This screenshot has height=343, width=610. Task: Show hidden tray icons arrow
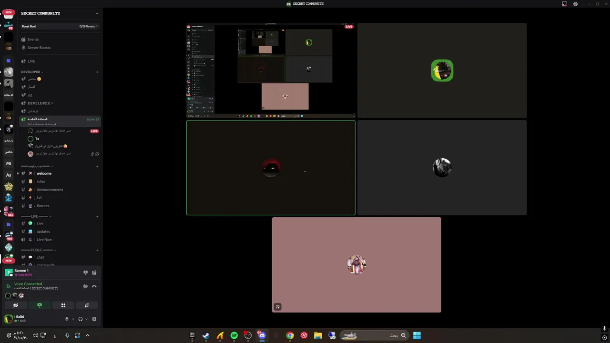pyautogui.click(x=88, y=335)
